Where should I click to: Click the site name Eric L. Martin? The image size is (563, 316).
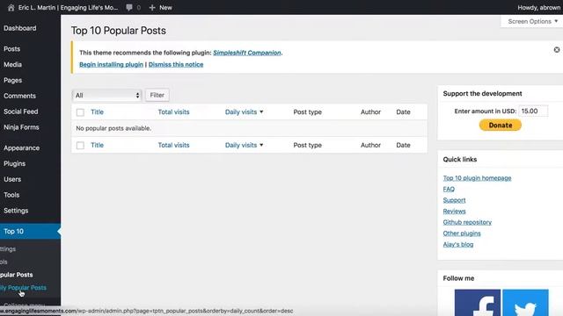coord(68,8)
